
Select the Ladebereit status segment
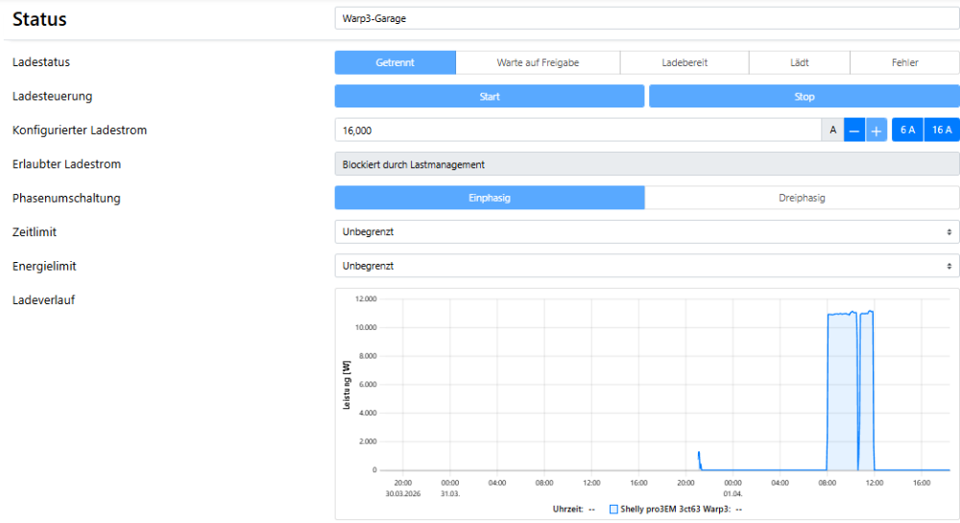click(x=684, y=62)
